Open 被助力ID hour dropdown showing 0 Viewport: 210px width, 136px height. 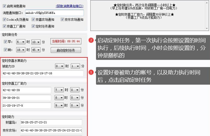[x=59, y=66]
